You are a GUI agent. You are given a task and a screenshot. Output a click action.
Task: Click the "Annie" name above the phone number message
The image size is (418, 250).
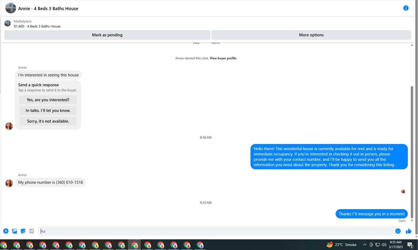click(22, 175)
